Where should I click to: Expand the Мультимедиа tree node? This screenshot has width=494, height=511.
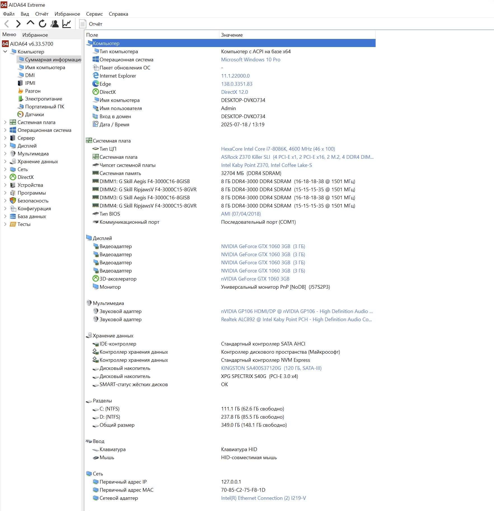5,153
